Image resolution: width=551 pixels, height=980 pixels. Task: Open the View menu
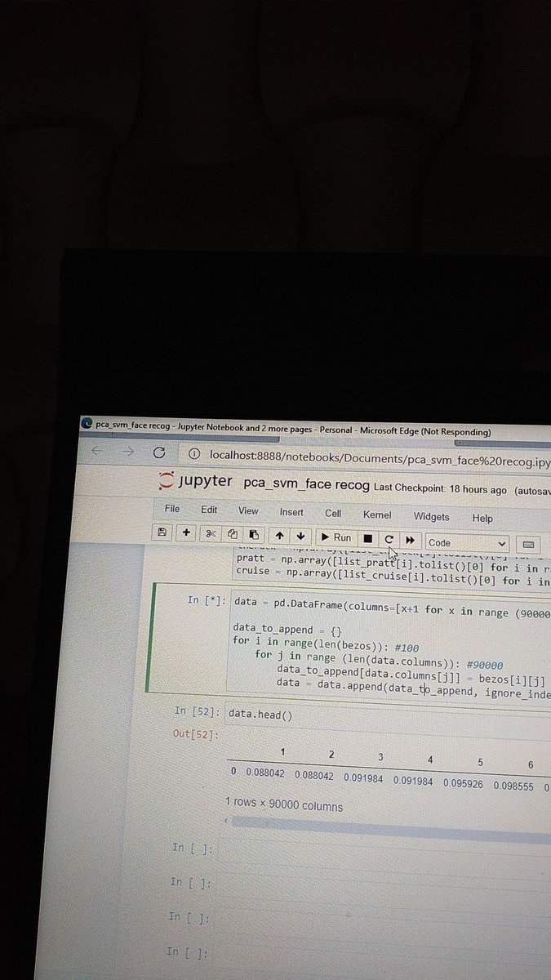coord(248,511)
